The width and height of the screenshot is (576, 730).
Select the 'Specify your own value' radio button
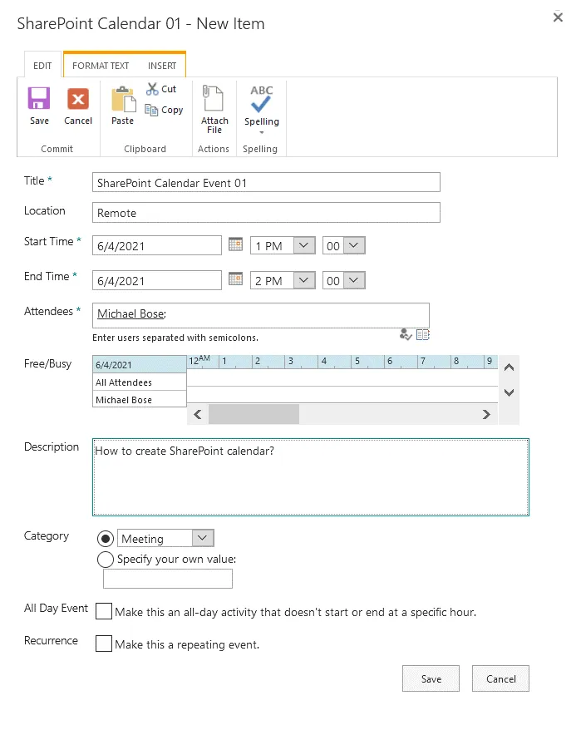(106, 559)
